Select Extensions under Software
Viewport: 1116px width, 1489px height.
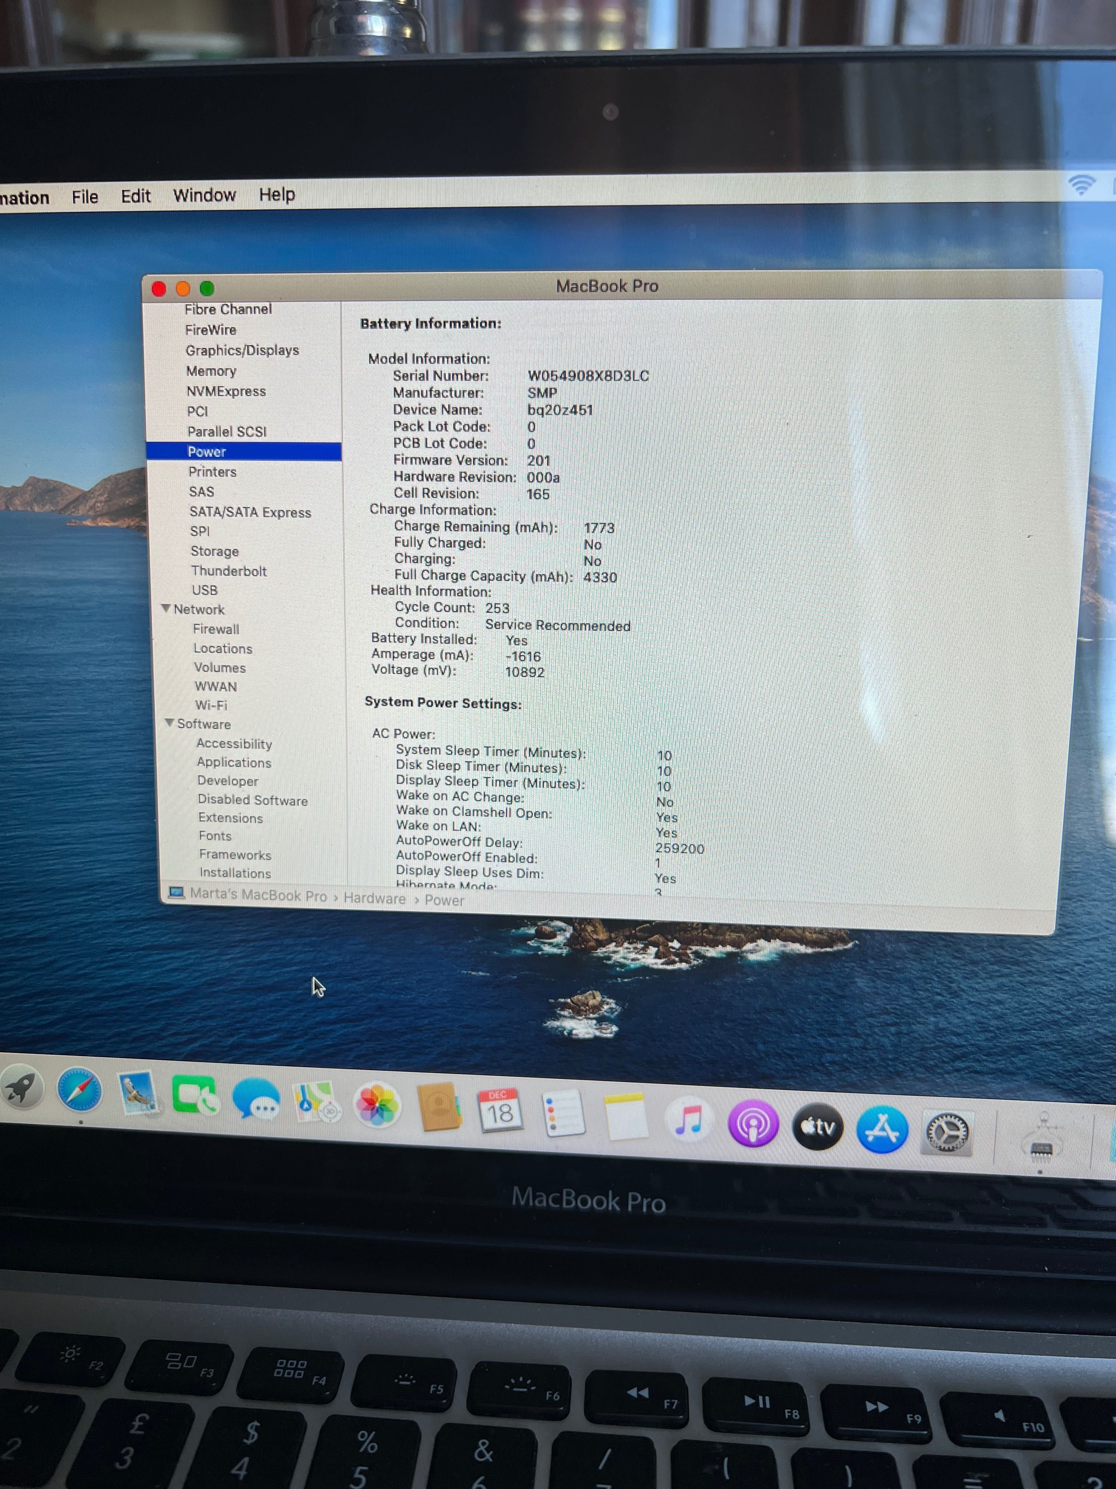click(231, 818)
